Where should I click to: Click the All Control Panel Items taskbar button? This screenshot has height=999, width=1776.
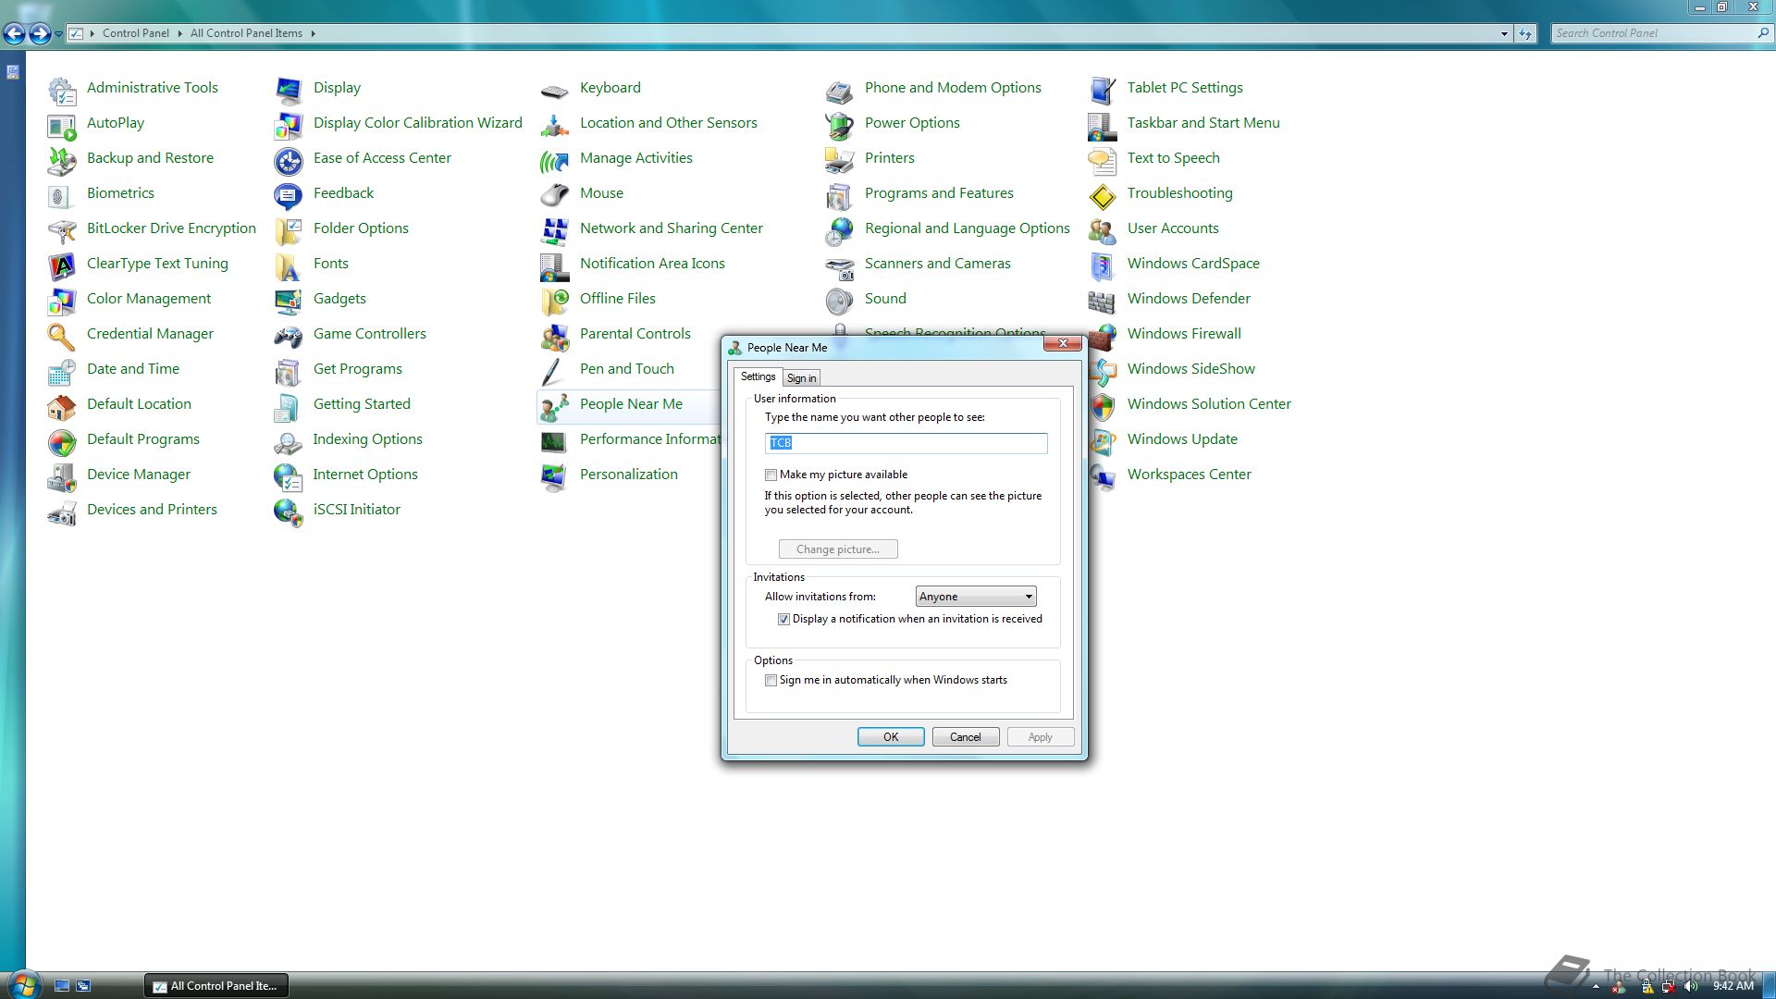coord(216,986)
